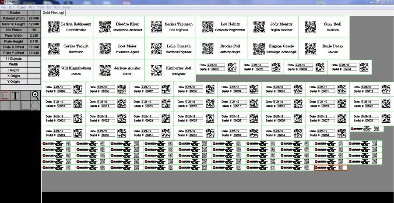Select the serial 00001 date plate

click(x=218, y=67)
